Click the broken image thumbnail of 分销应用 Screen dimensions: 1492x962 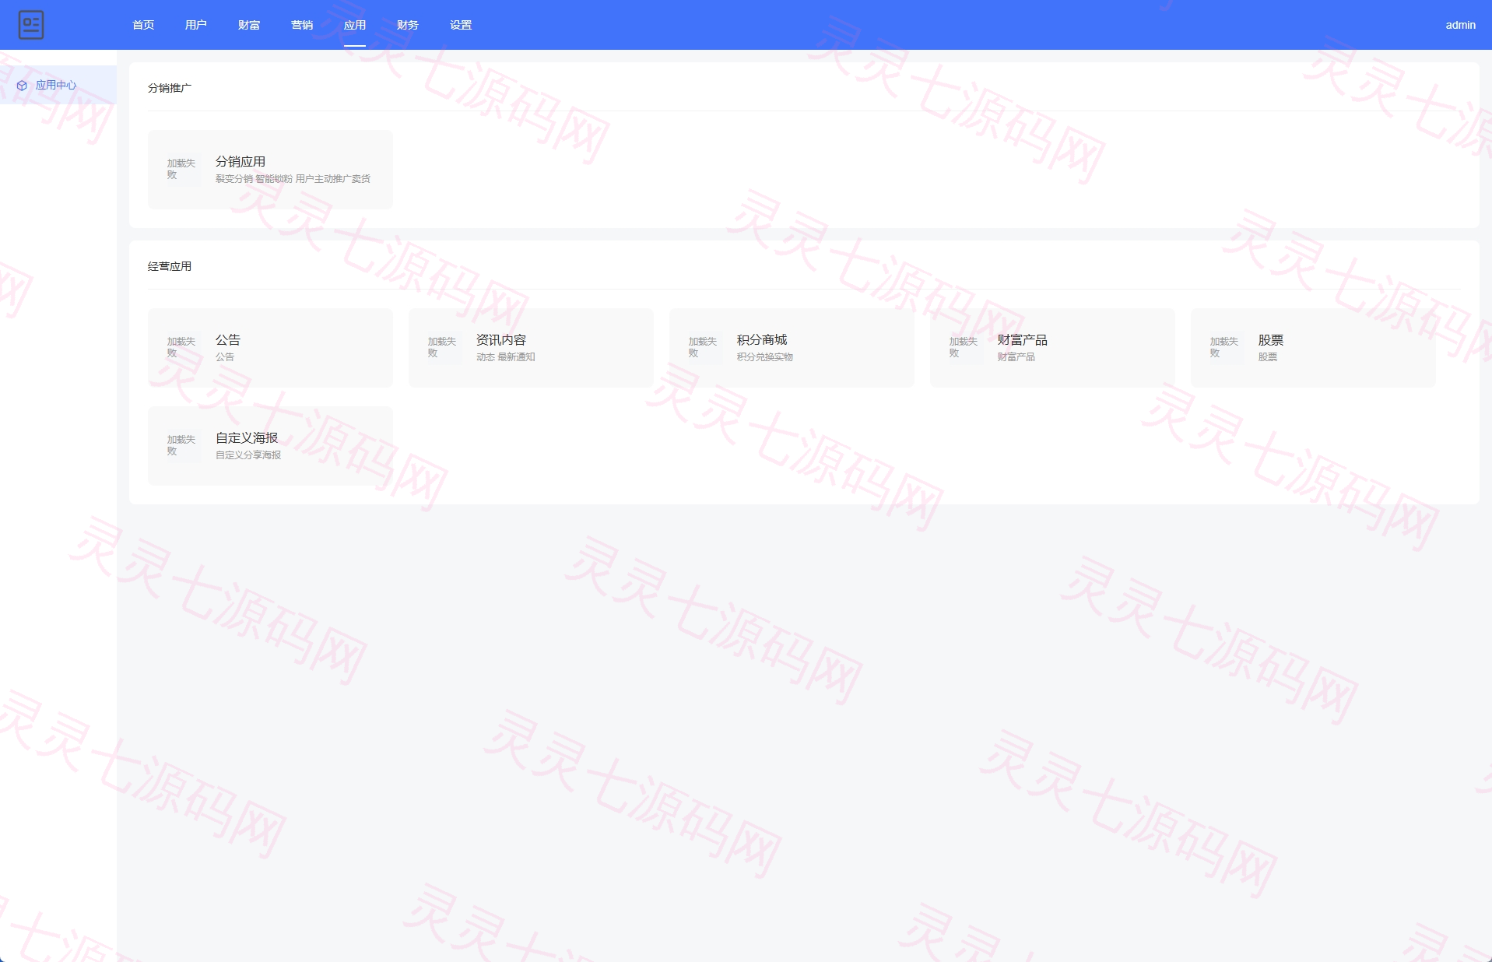(183, 169)
